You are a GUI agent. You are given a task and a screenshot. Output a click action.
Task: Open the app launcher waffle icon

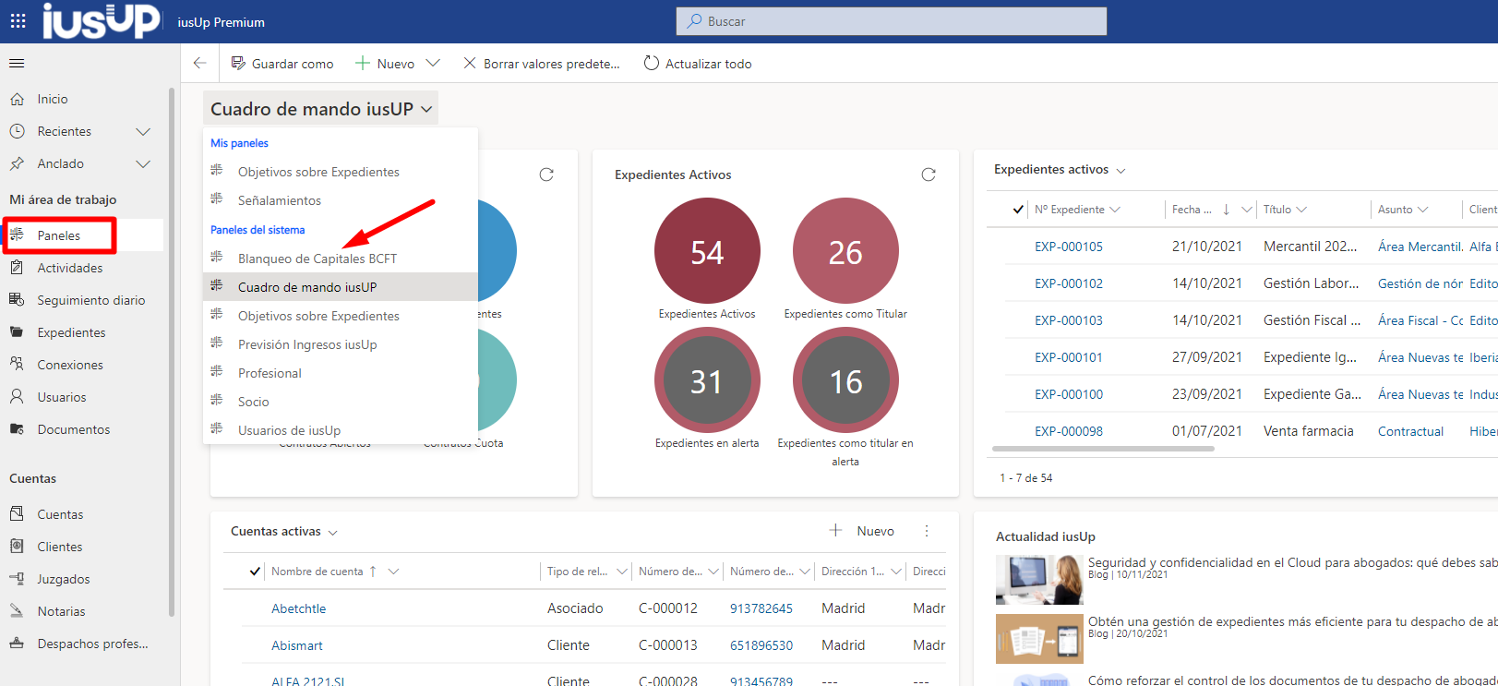pos(18,21)
